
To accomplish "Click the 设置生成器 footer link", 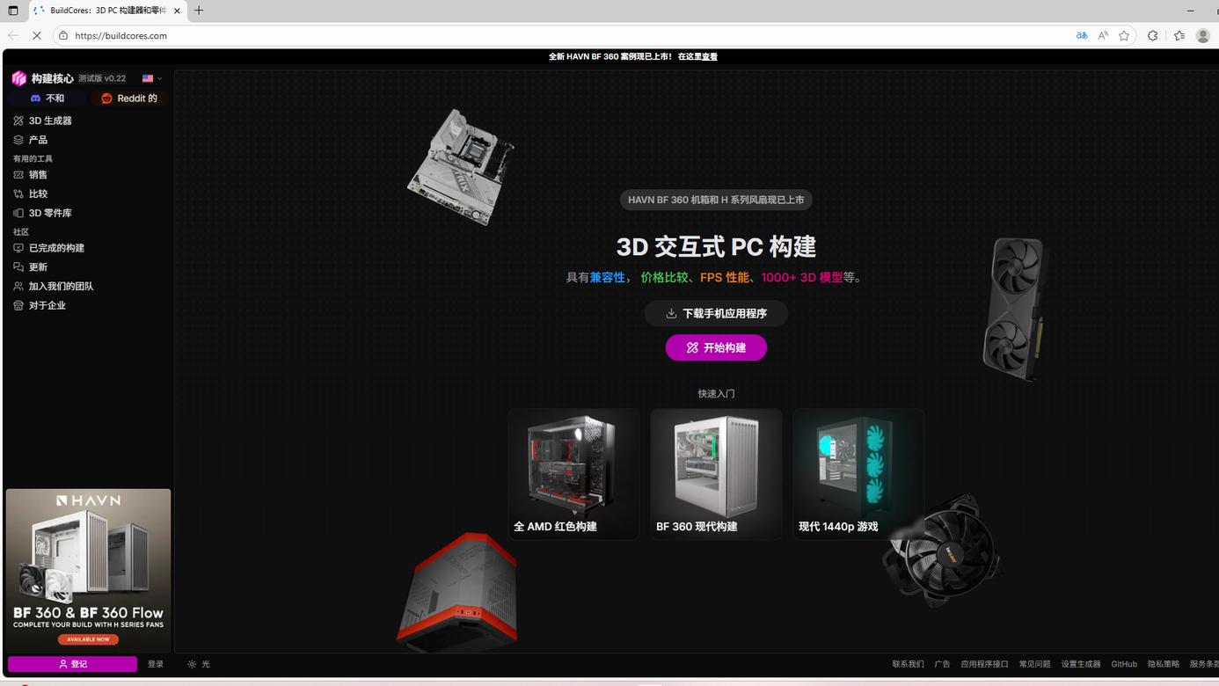I will [x=1081, y=664].
